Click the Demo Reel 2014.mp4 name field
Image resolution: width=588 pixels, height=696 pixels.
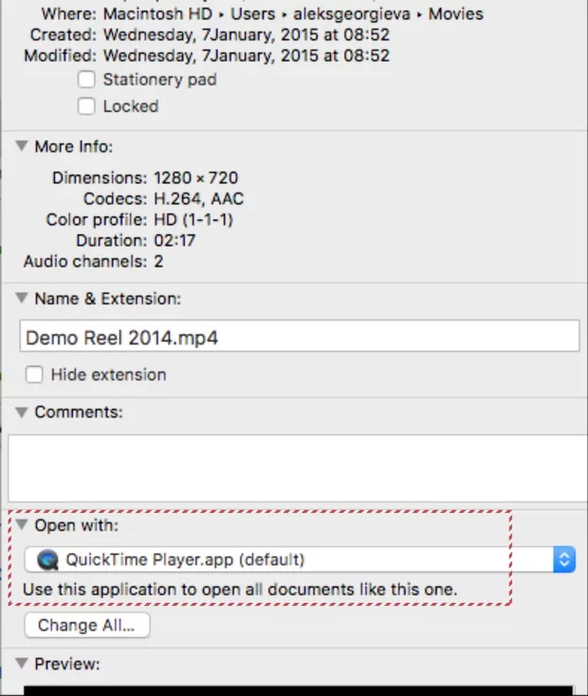(299, 338)
